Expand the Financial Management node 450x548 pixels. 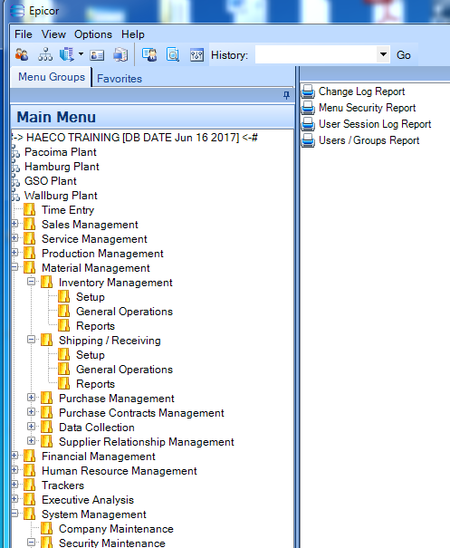(x=14, y=456)
